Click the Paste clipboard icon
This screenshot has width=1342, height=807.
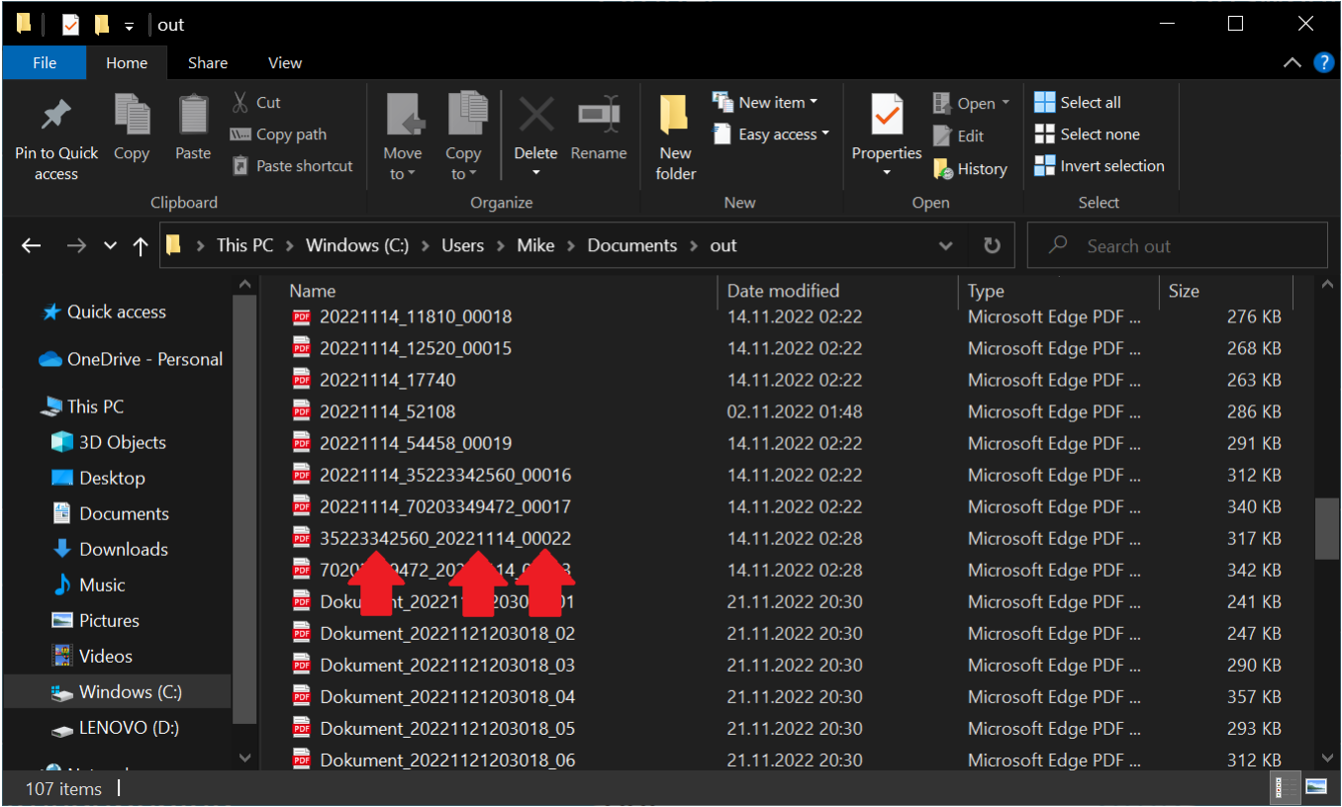pyautogui.click(x=193, y=117)
